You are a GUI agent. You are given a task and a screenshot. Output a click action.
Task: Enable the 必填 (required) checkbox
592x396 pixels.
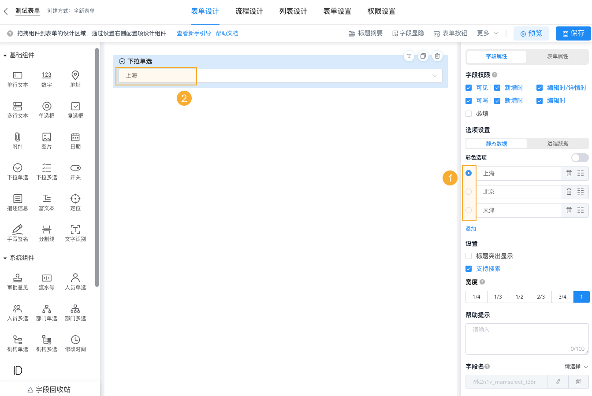pyautogui.click(x=469, y=113)
